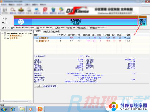Open the Search Partition magnifier tool
The height and width of the screenshot is (112, 150).
point(13,11)
